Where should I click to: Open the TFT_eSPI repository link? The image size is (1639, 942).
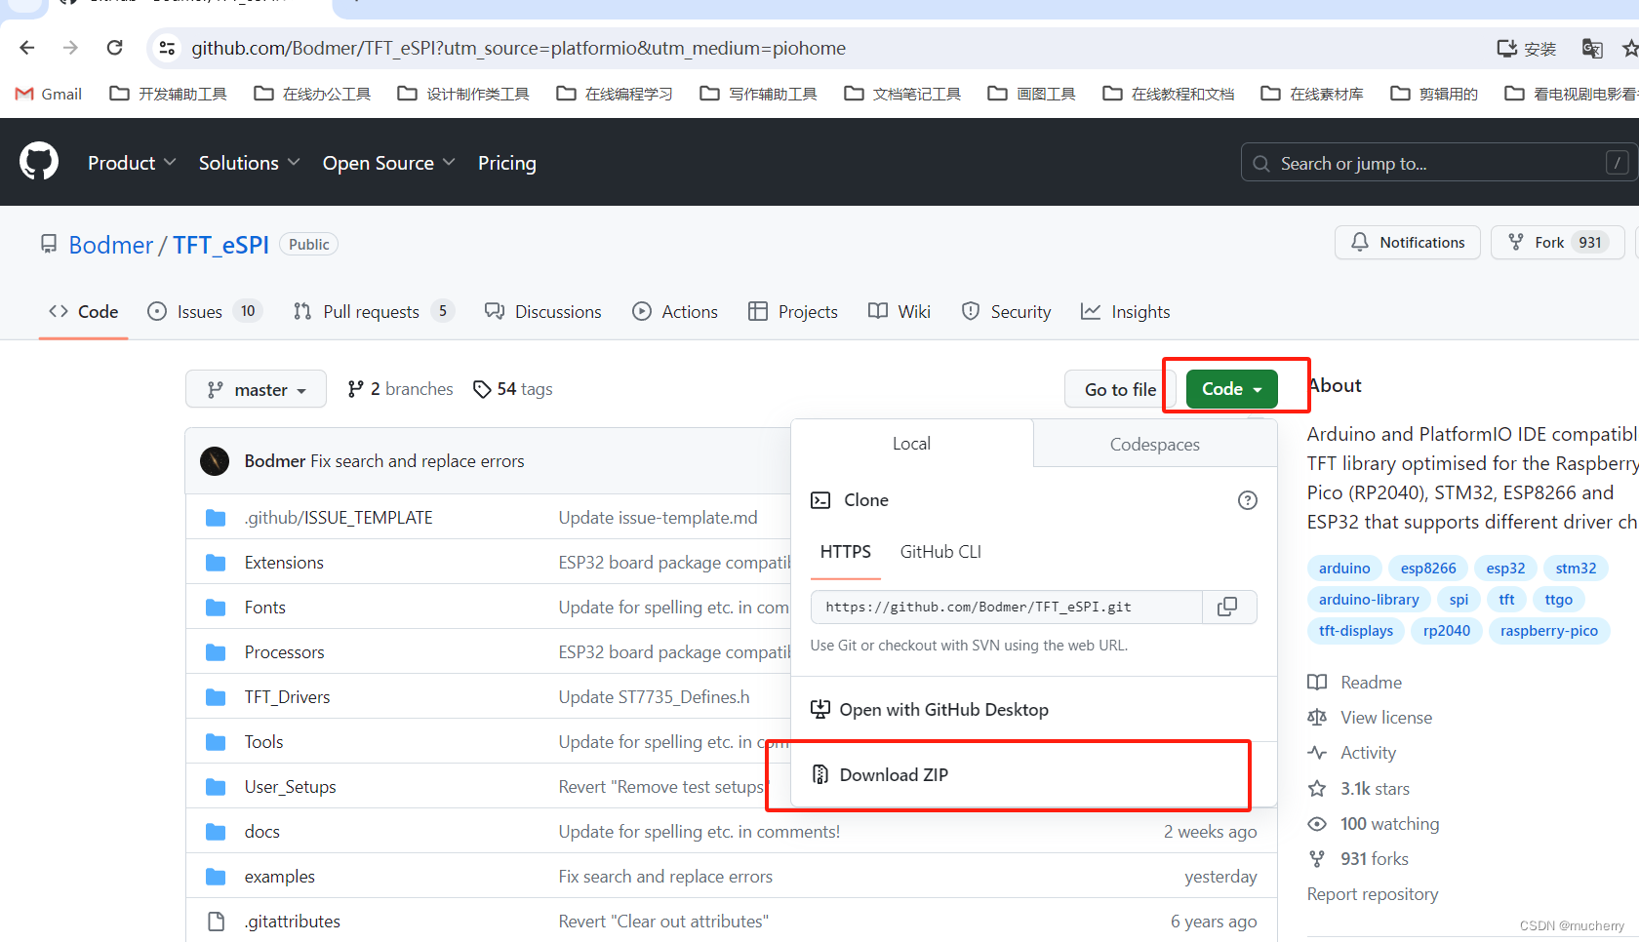click(220, 245)
